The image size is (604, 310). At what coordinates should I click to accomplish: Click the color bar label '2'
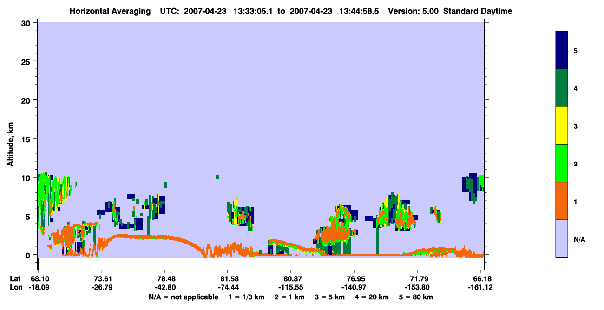coord(576,164)
